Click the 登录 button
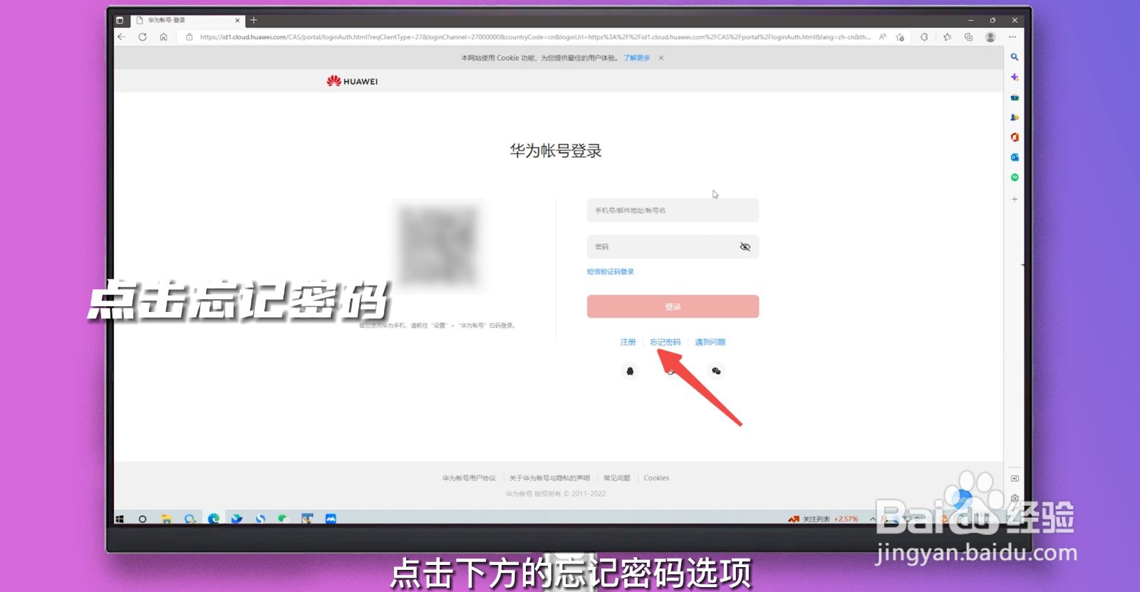The width and height of the screenshot is (1140, 592). click(x=673, y=306)
